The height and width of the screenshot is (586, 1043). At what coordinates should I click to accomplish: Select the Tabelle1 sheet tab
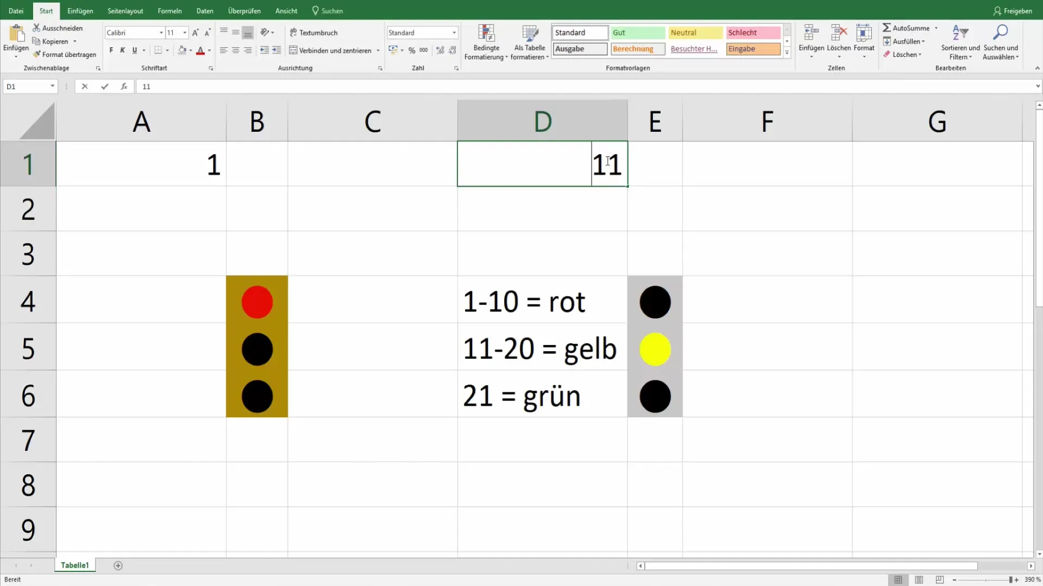pyautogui.click(x=75, y=565)
